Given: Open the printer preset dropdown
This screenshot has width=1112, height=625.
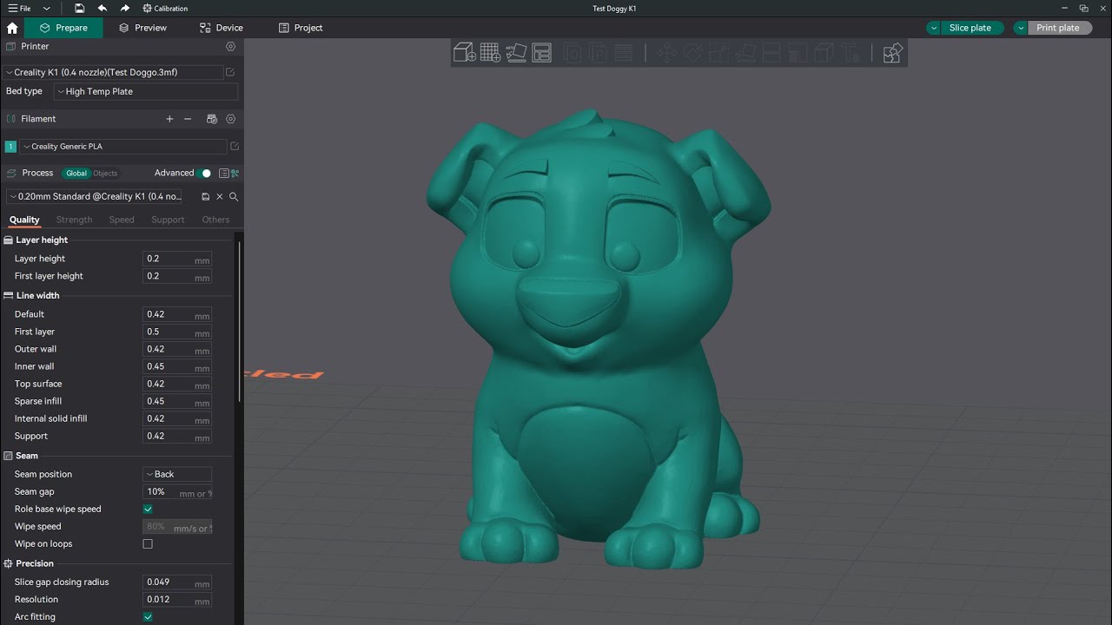Looking at the screenshot, I should (x=113, y=72).
